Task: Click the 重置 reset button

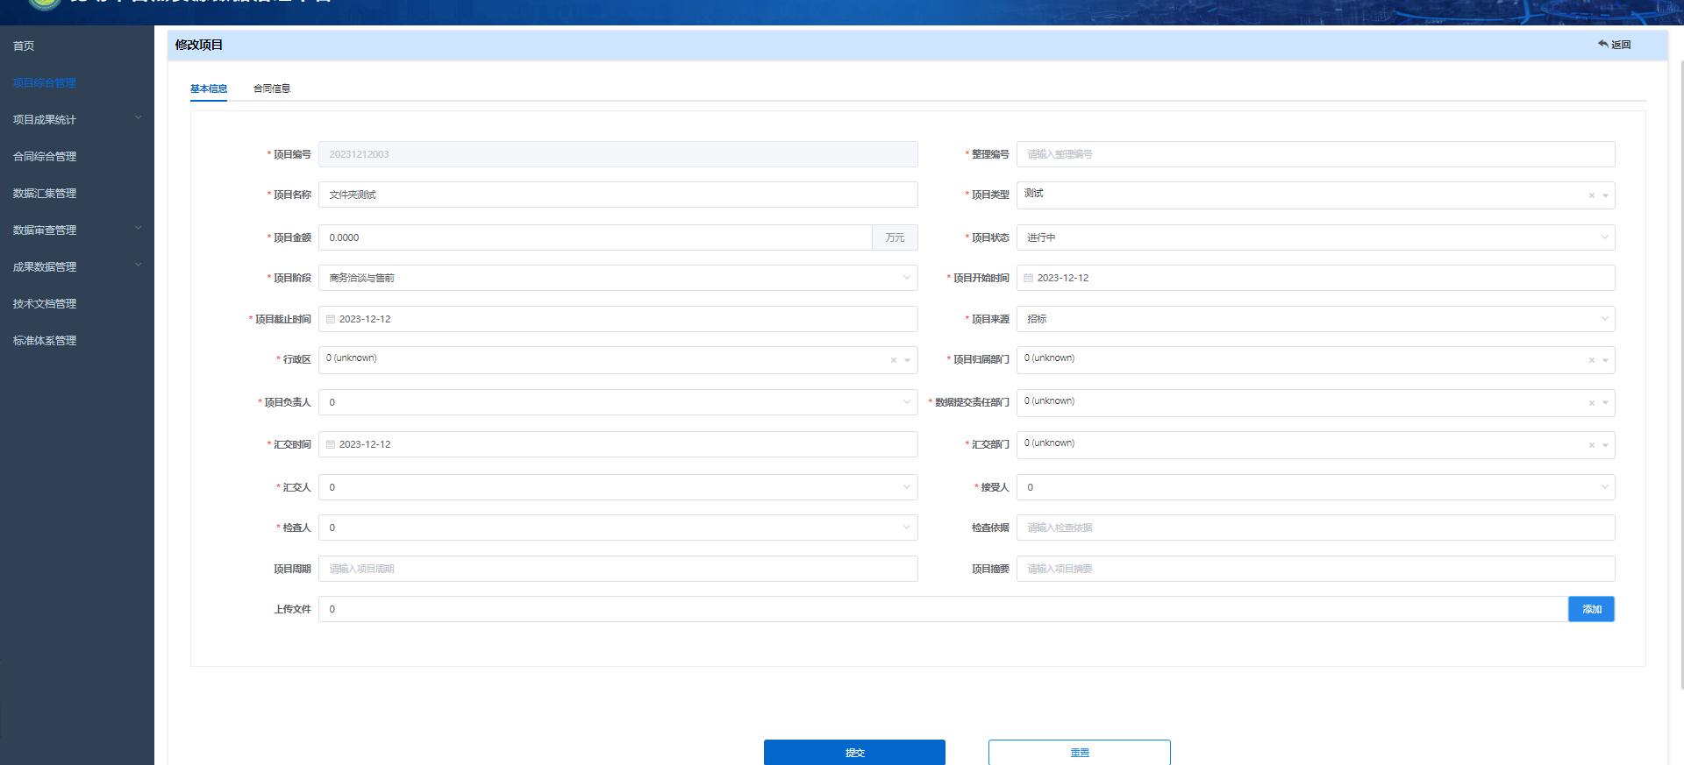Action: click(x=1080, y=752)
